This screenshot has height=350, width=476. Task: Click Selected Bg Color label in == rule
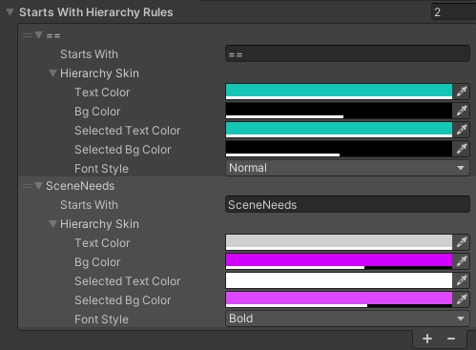coord(123,150)
